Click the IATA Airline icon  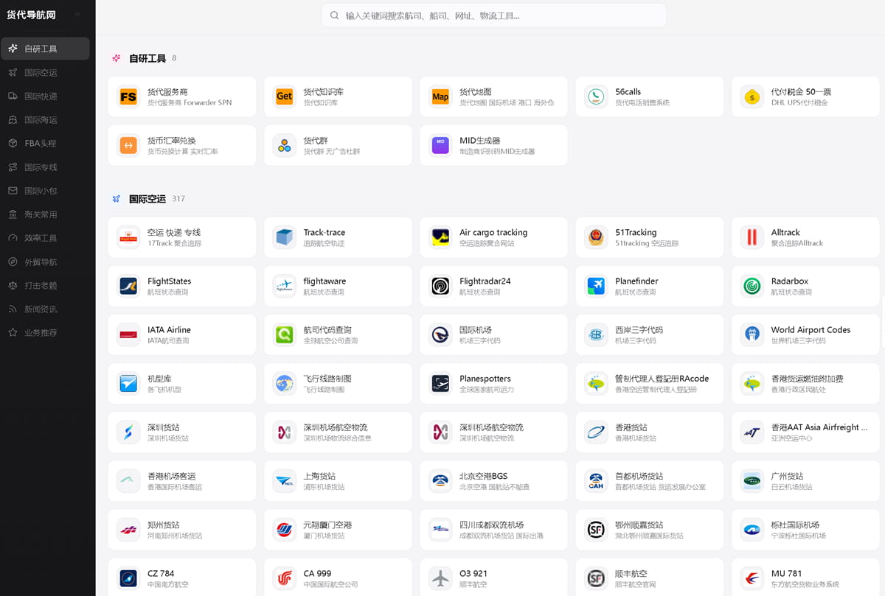point(128,334)
